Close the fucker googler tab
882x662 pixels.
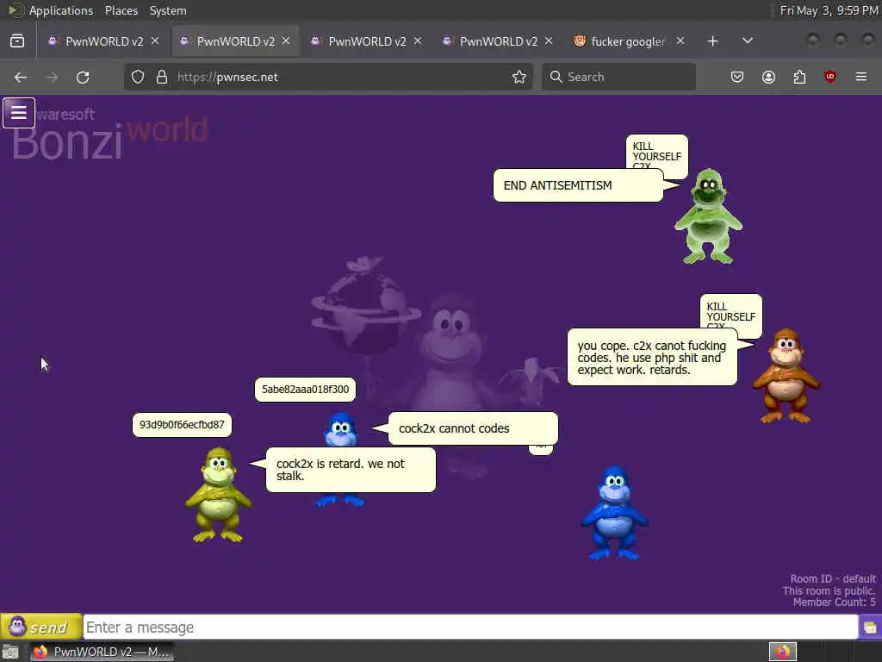tap(680, 41)
